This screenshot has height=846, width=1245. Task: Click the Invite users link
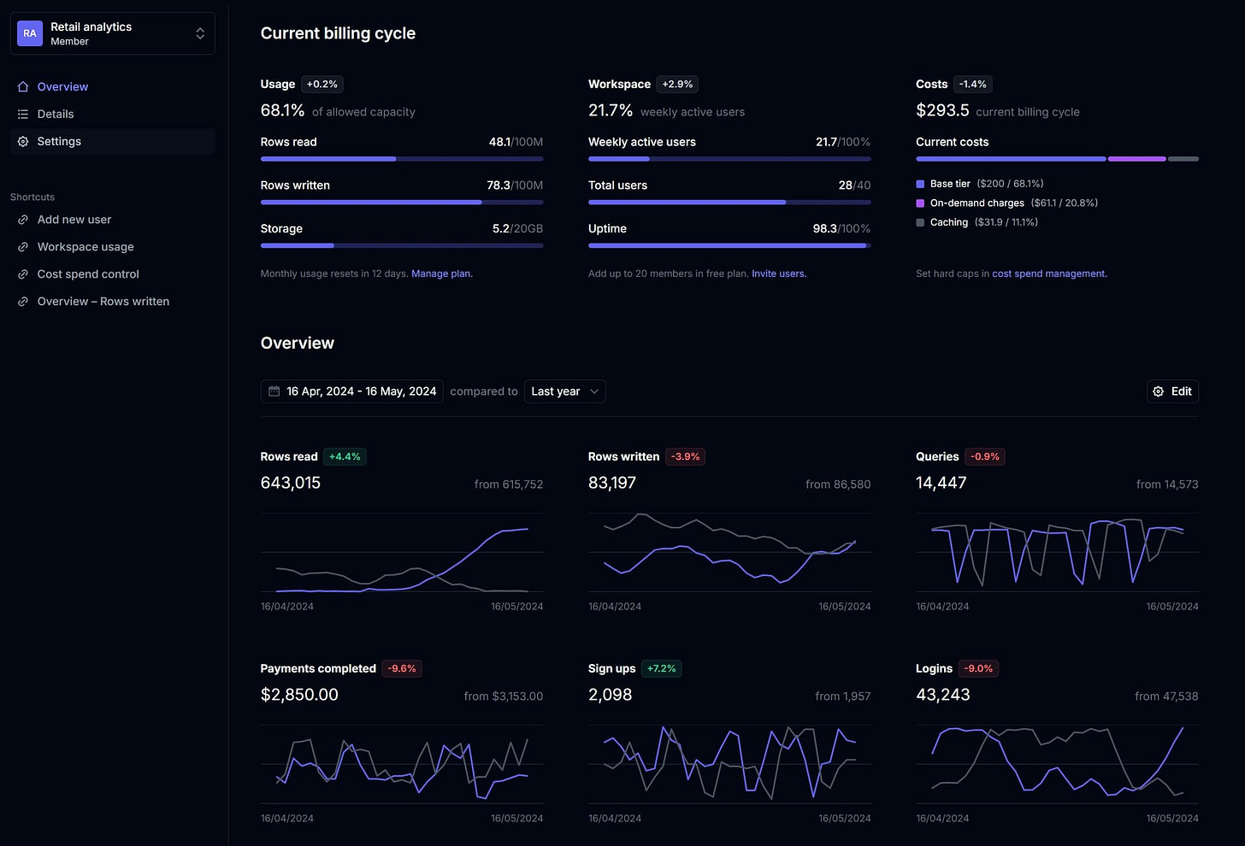click(x=778, y=273)
